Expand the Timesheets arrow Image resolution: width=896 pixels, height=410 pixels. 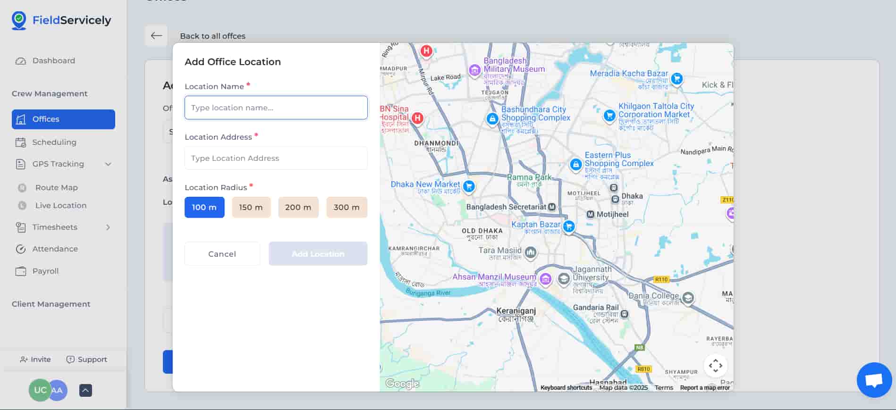[108, 227]
